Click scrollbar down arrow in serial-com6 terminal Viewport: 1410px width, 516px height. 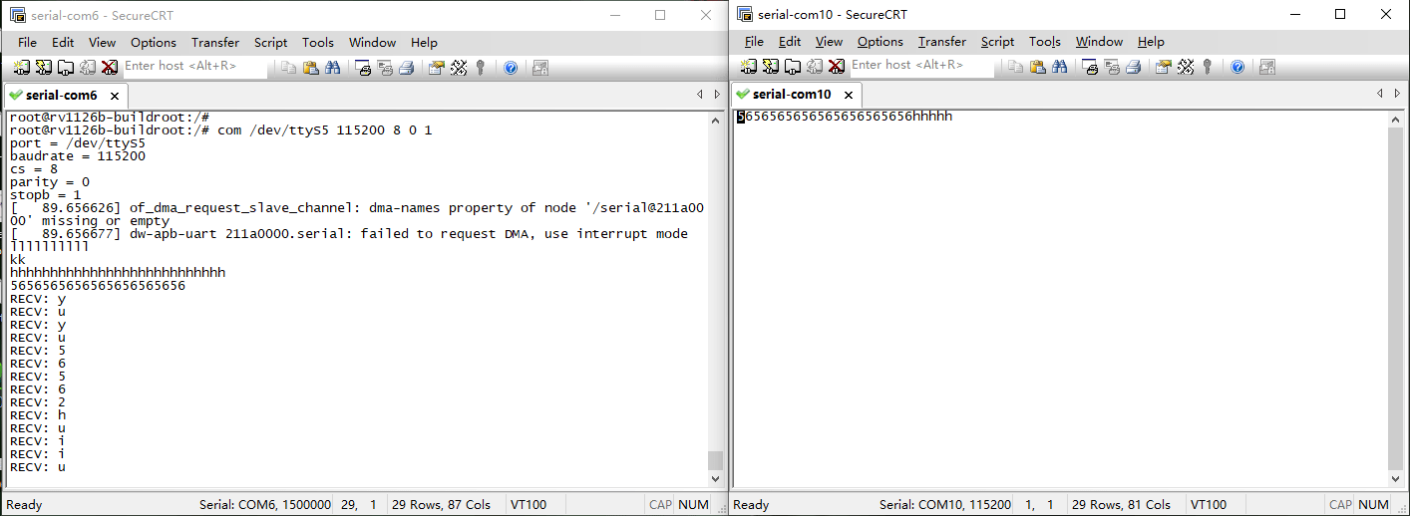click(715, 479)
